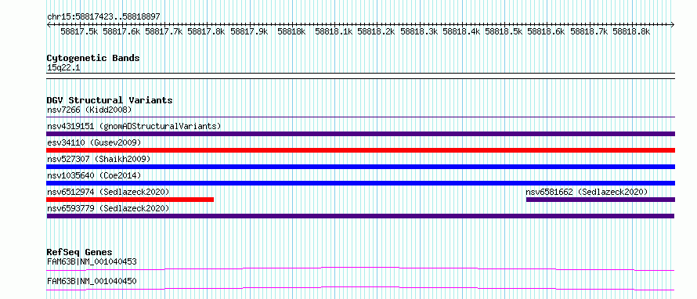Click the chr15:58817423..58818897 coordinate label
The height and width of the screenshot is (299, 697).
tap(103, 17)
